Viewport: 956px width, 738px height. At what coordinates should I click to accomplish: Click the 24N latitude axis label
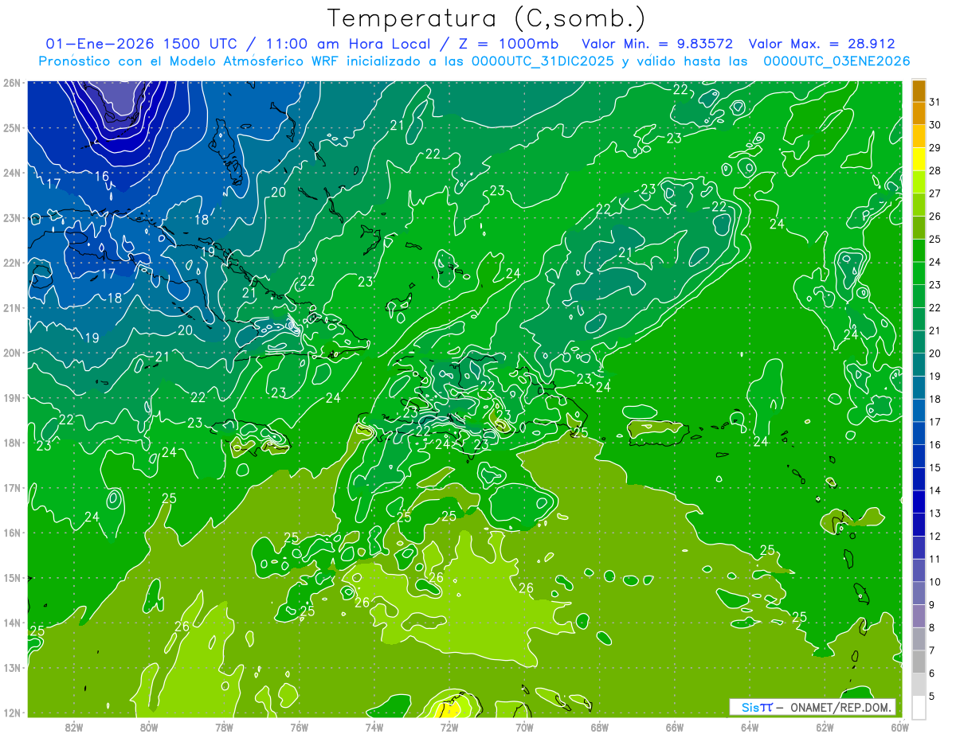tap(12, 173)
